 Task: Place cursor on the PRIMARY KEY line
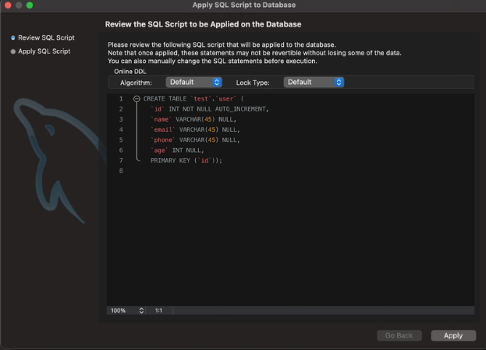pos(186,160)
